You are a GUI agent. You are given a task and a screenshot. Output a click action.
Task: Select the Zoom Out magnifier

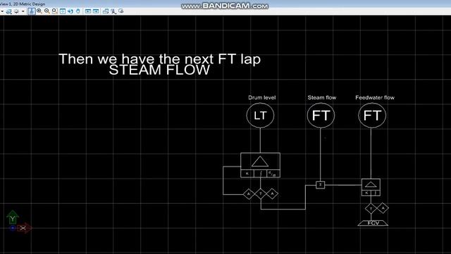click(47, 11)
